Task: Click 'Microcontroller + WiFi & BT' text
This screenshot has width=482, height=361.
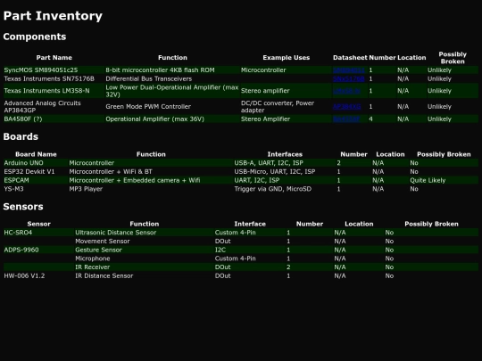Action: (x=111, y=172)
